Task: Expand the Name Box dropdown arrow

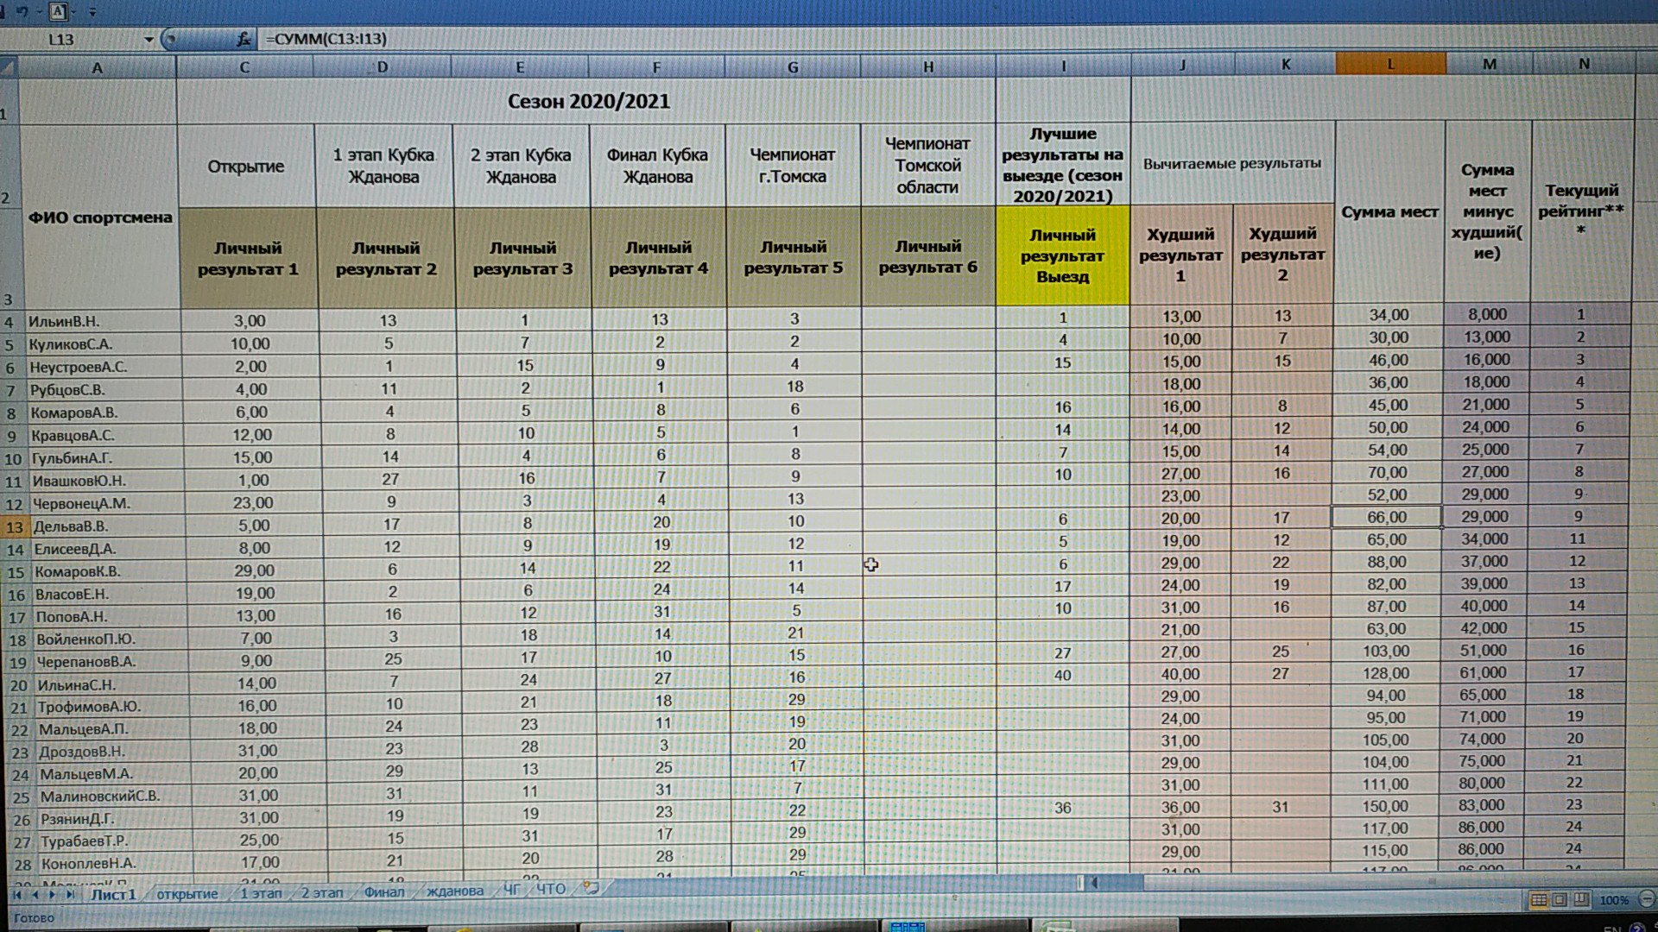Action: [x=149, y=40]
